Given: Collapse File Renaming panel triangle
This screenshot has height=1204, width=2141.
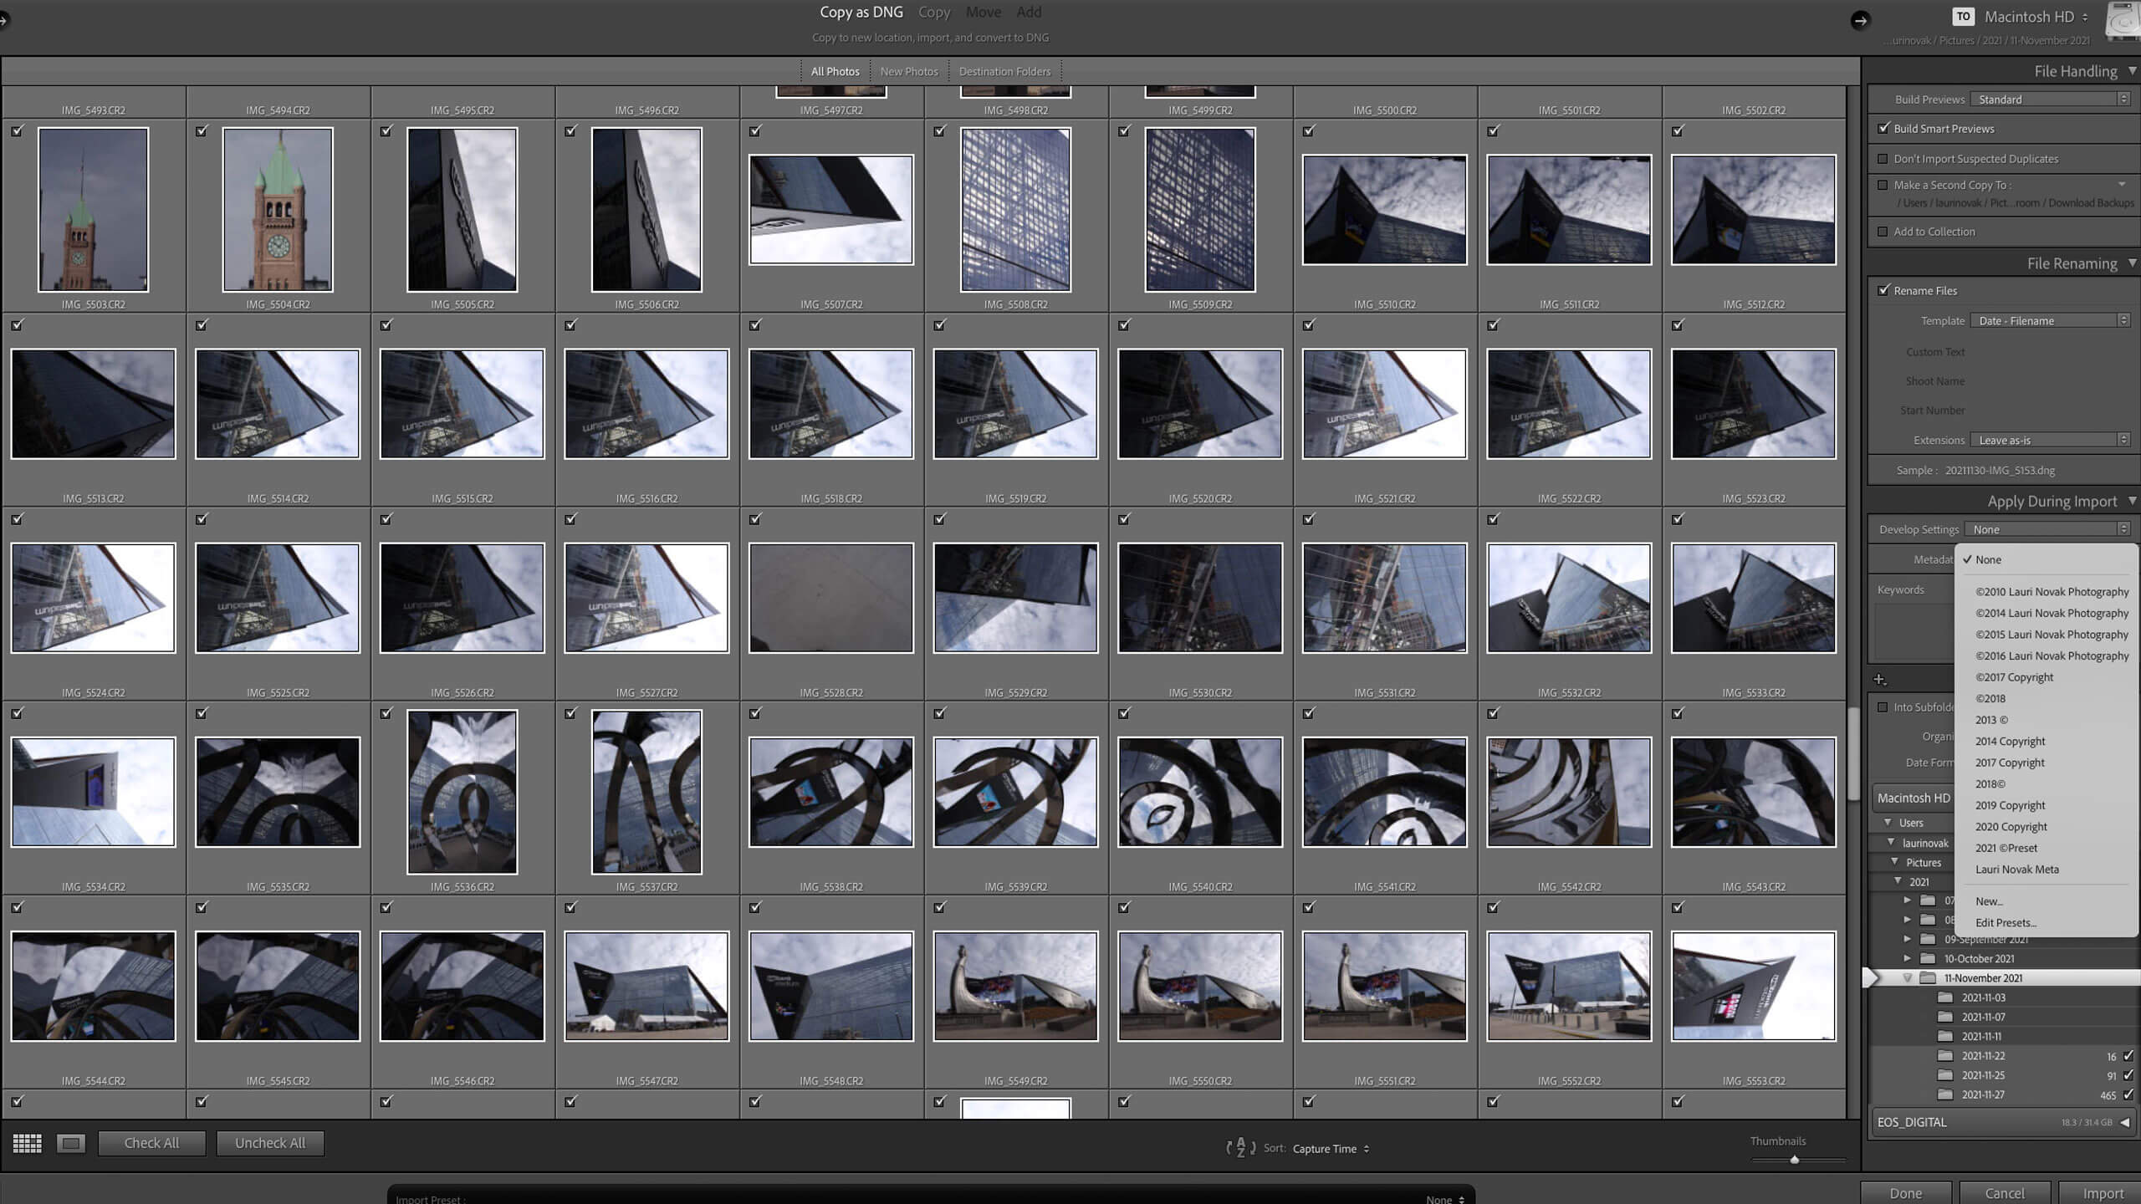Looking at the screenshot, I should pyautogui.click(x=2132, y=263).
